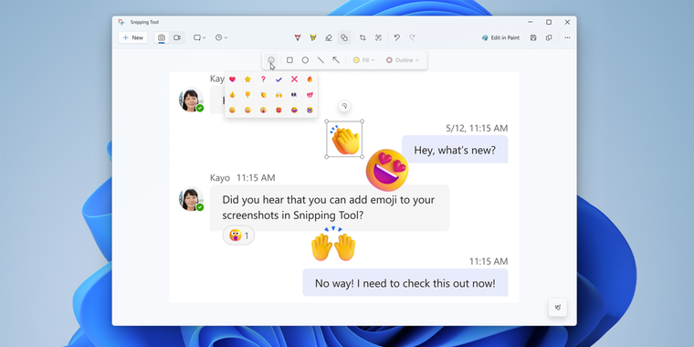Click the New snip button
The height and width of the screenshot is (347, 694).
(132, 37)
